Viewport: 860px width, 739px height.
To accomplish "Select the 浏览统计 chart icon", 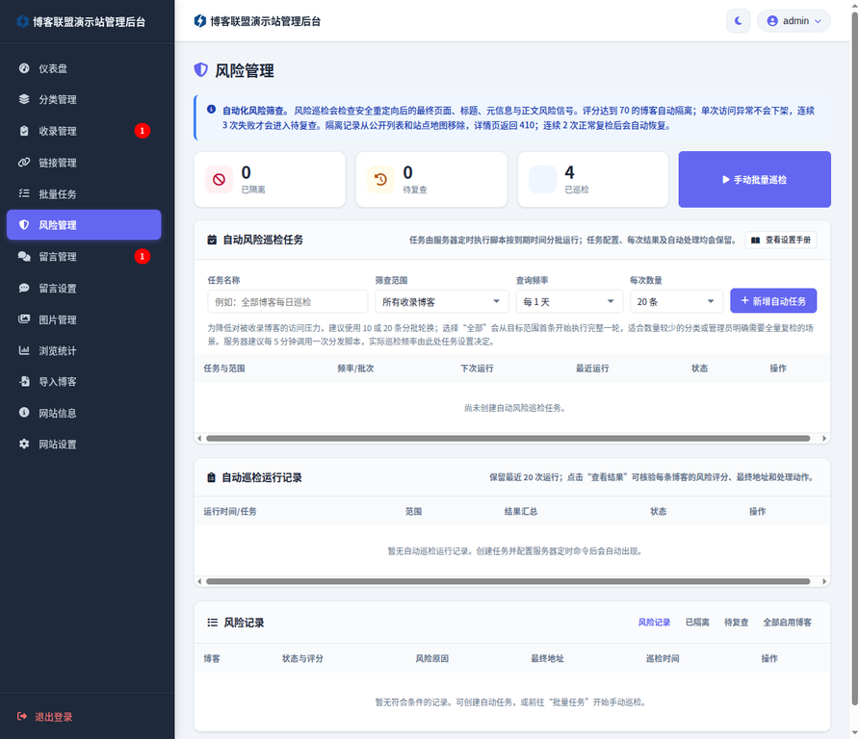I will point(23,350).
